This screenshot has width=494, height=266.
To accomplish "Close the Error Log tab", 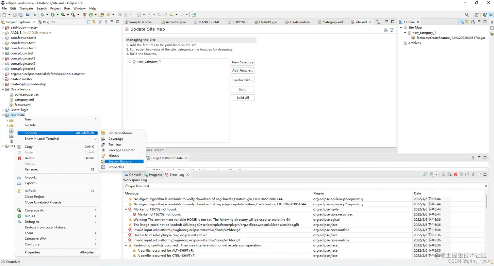I will coord(188,175).
